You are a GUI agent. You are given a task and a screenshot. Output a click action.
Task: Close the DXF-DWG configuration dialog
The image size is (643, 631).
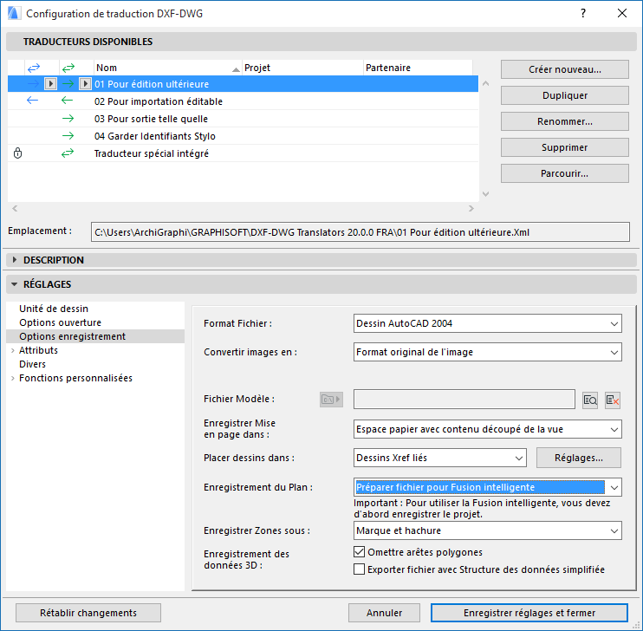(x=622, y=13)
